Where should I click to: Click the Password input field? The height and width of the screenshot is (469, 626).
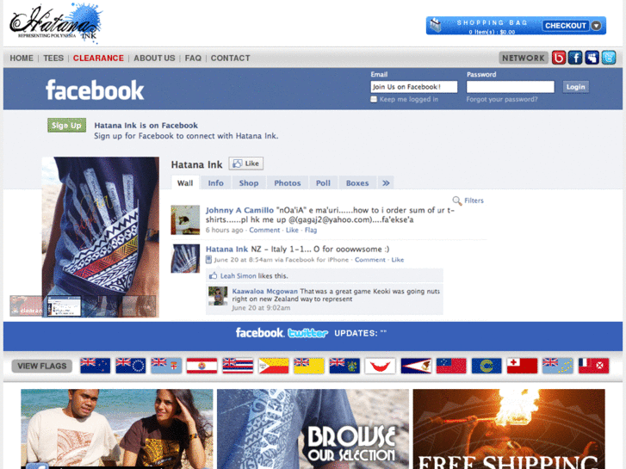tap(511, 87)
